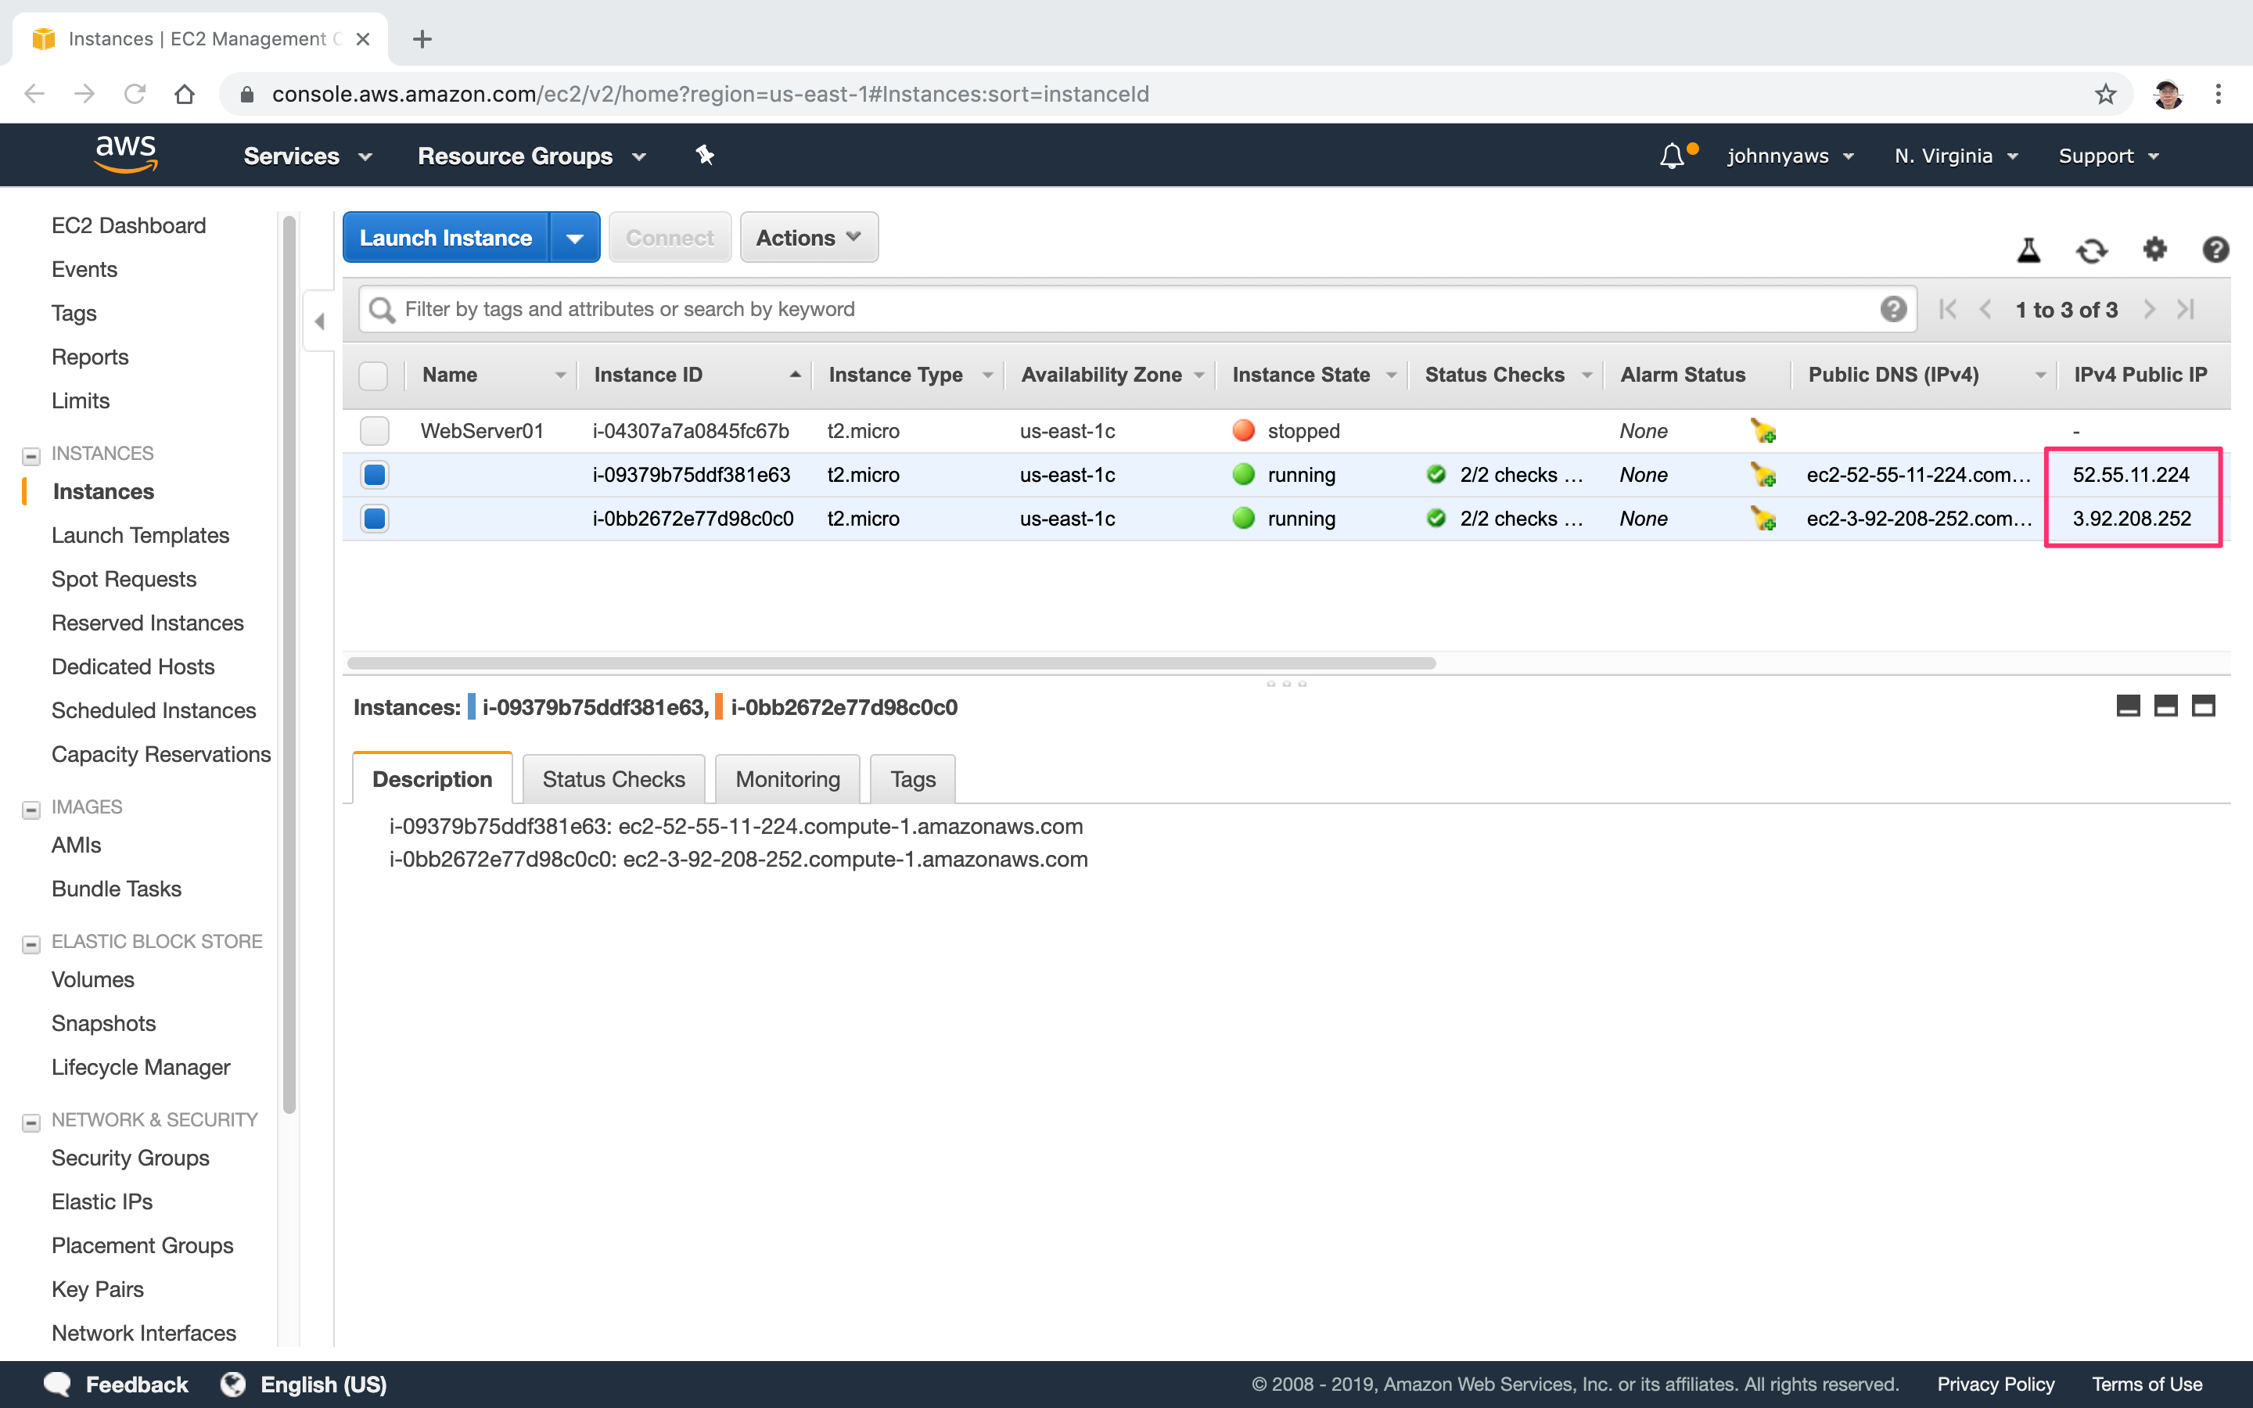Go to first page of results
2253x1408 pixels.
coord(1948,309)
